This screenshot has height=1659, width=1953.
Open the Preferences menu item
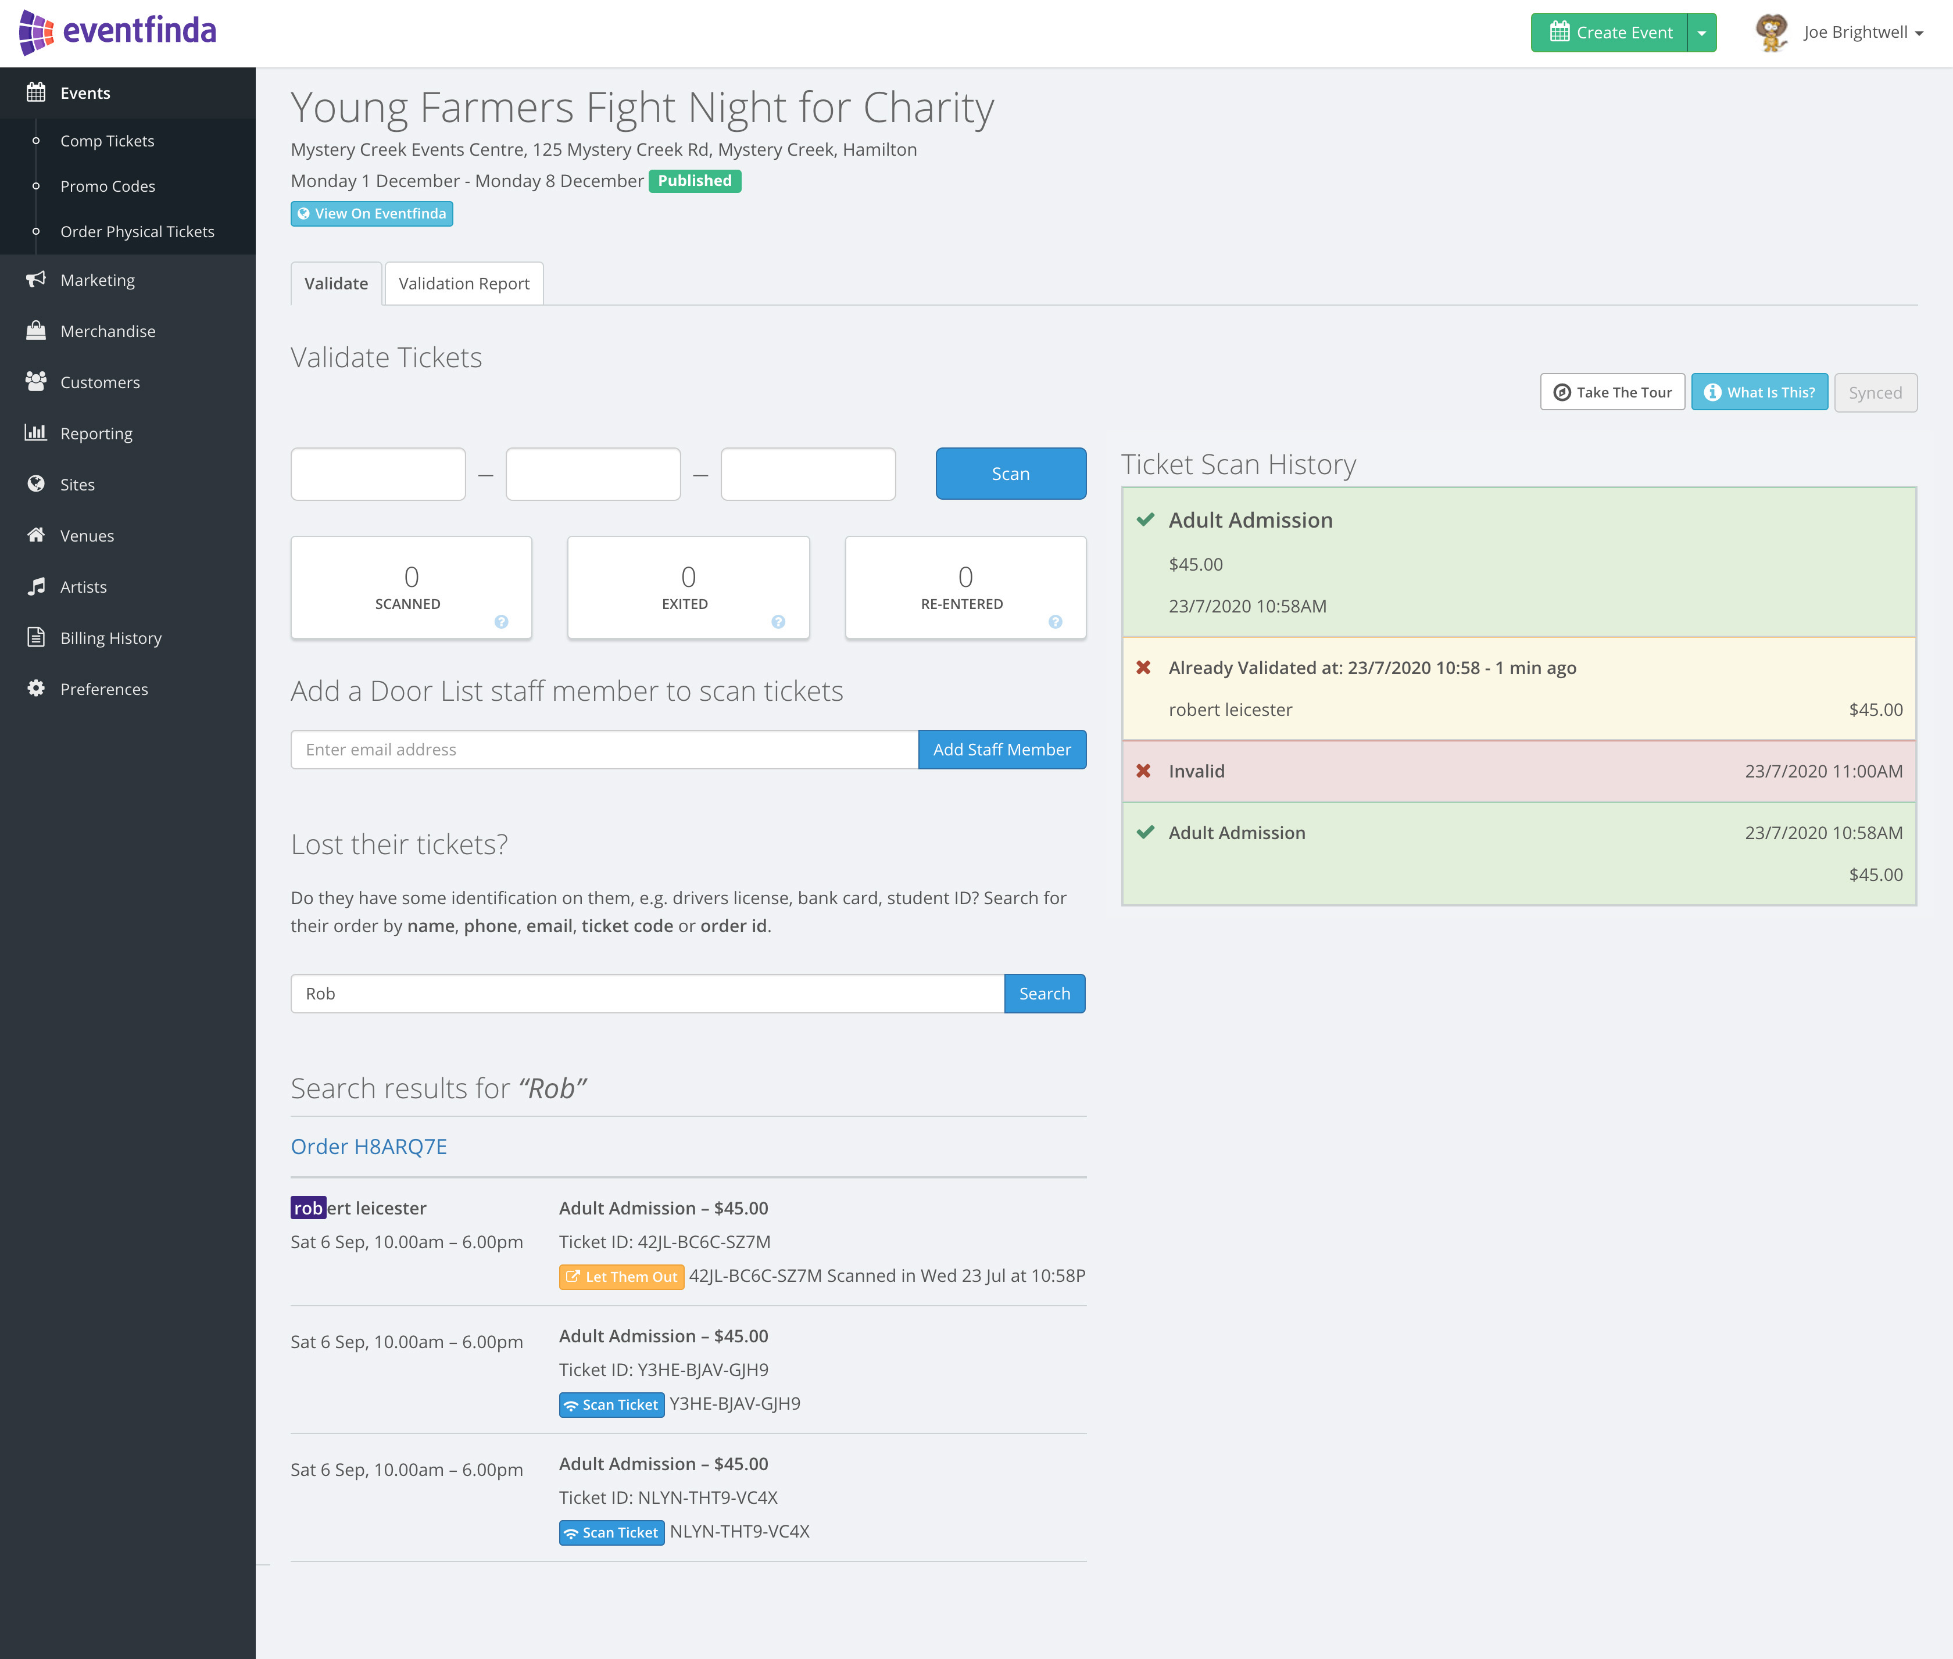click(103, 689)
